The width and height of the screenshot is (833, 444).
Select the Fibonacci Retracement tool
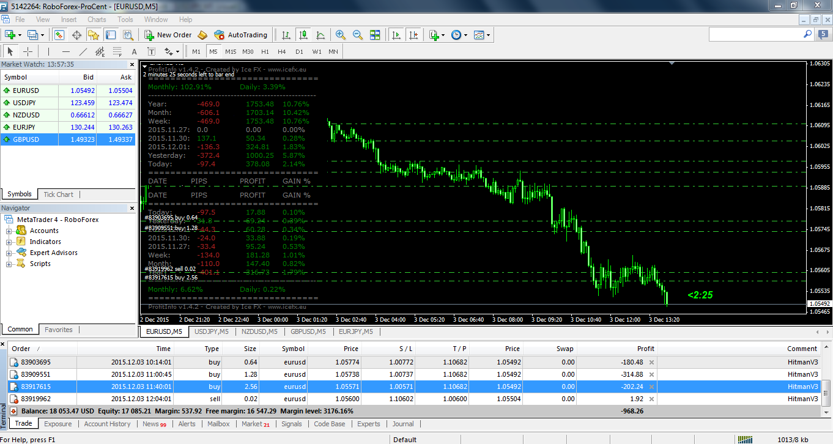point(117,51)
